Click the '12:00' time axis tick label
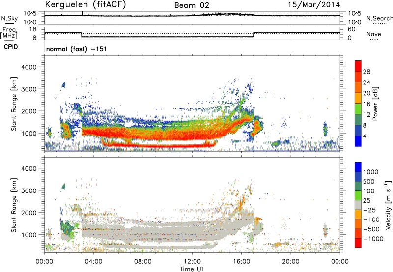Image resolution: width=393 pixels, height=272 pixels. 192,262
